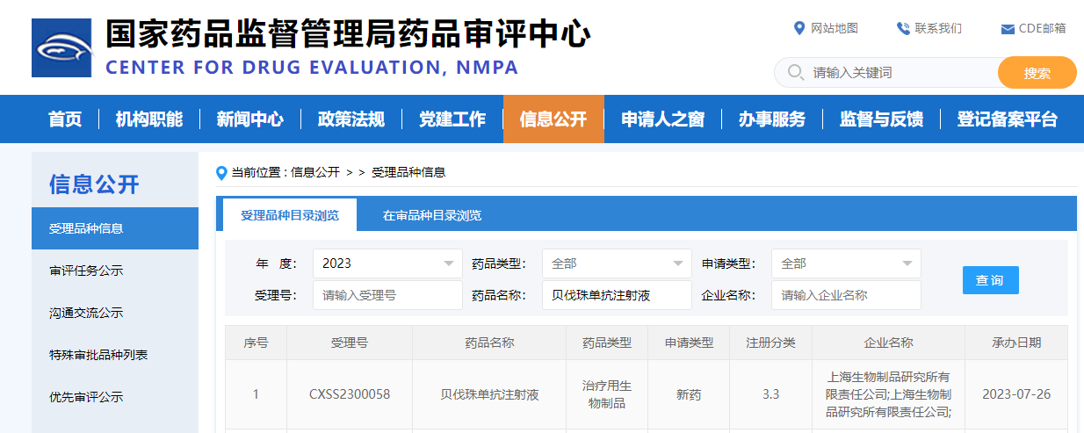Click the 新药 cell
Viewport: 1084px width, 433px height.
(689, 394)
